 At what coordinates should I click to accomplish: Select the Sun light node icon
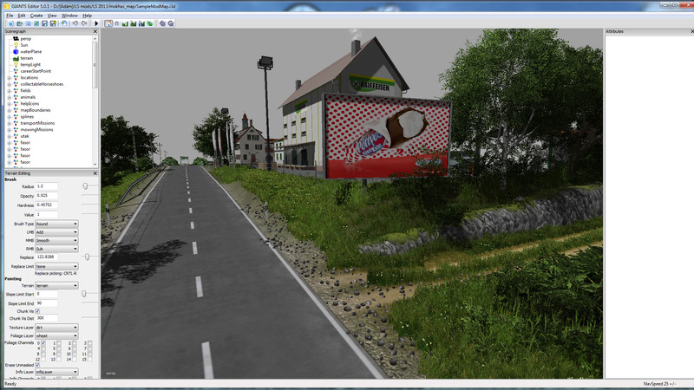[16, 45]
